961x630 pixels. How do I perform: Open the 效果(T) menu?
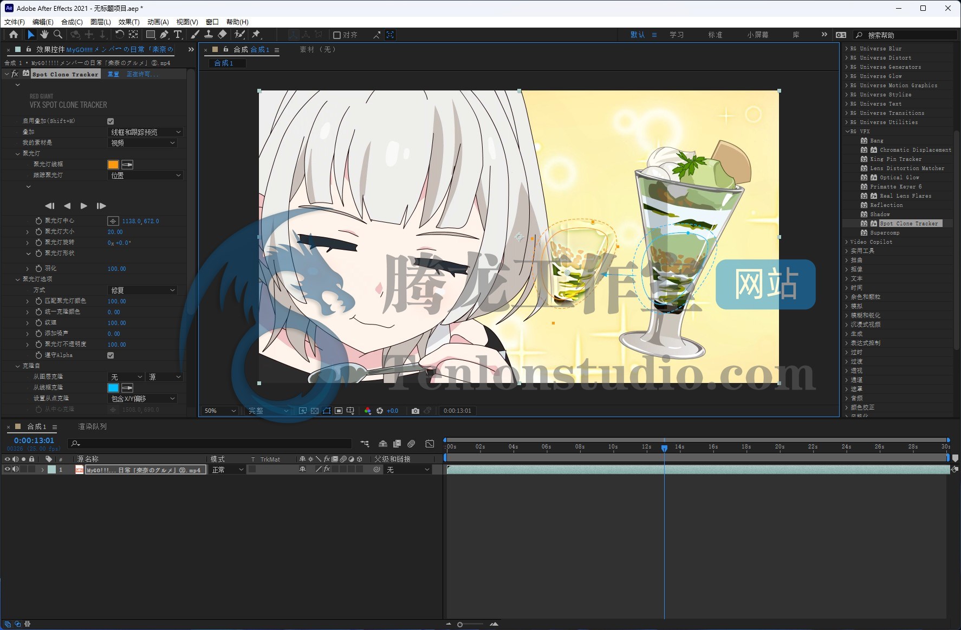129,22
